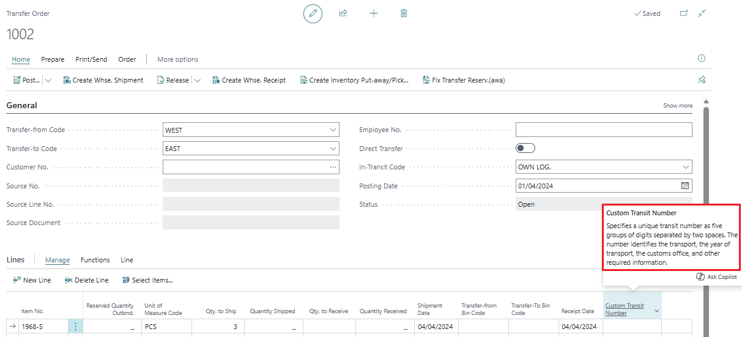The image size is (742, 337).
Task: Click Ask Copilot in the tooltip
Action: tap(716, 277)
